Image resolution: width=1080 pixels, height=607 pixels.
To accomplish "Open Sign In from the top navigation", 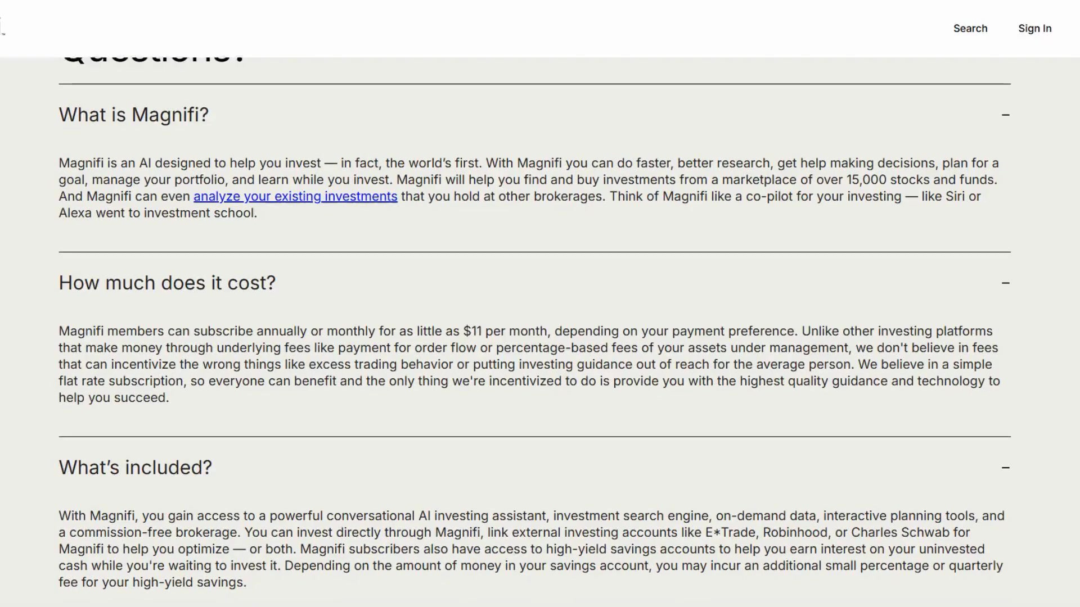I will pyautogui.click(x=1034, y=29).
